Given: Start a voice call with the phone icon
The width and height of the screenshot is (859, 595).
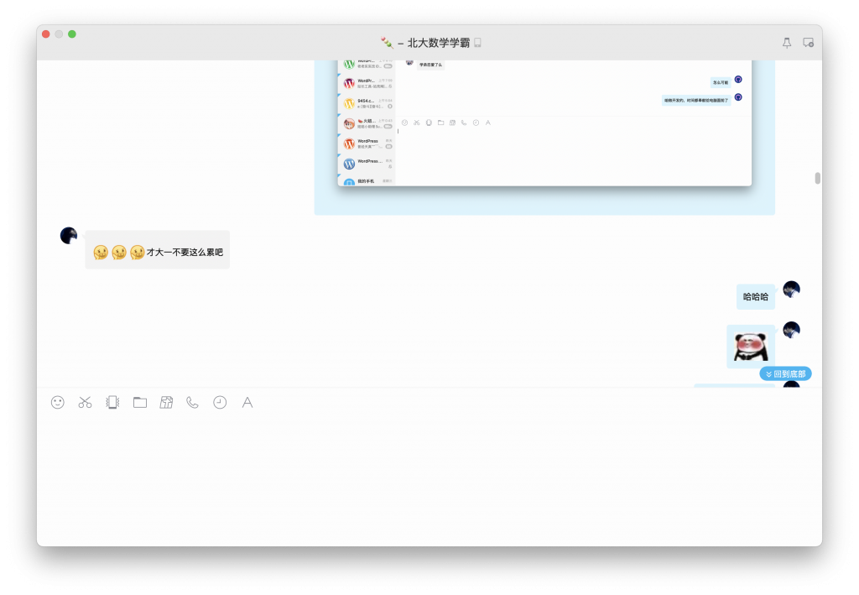Looking at the screenshot, I should tap(192, 403).
